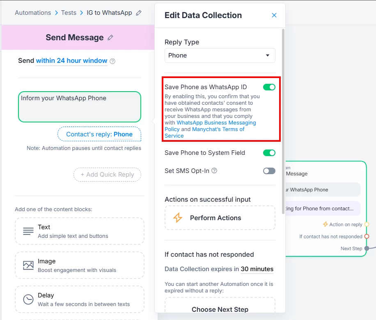The image size is (376, 320).
Task: Open the Tests breadcrumb folder
Action: pyautogui.click(x=69, y=13)
